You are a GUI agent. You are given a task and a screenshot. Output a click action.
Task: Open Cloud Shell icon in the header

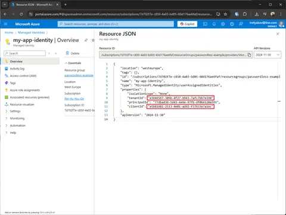point(205,24)
